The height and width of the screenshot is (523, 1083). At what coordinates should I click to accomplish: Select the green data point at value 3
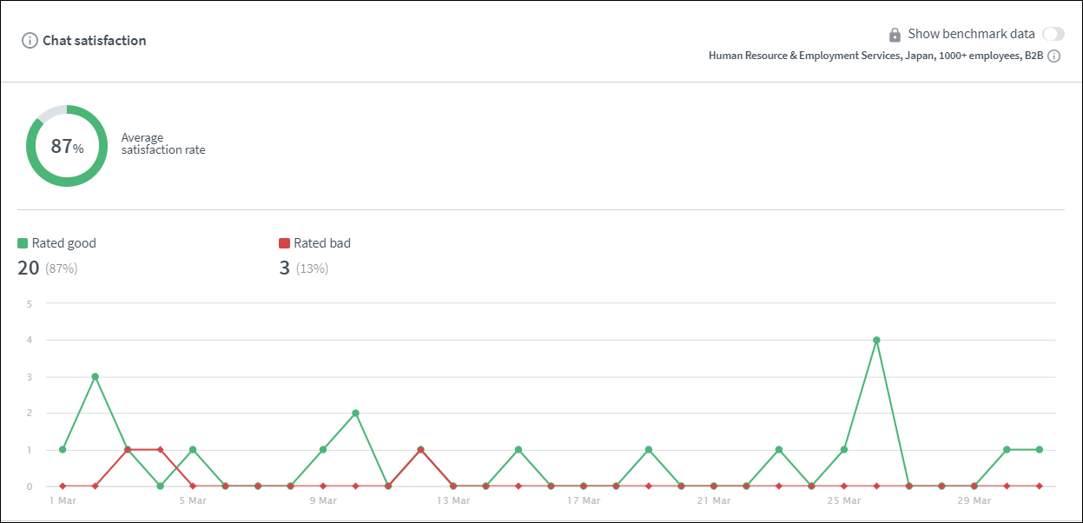(x=95, y=377)
